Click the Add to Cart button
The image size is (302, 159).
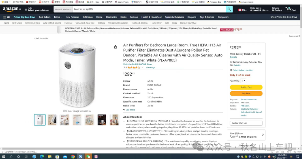(x=246, y=87)
